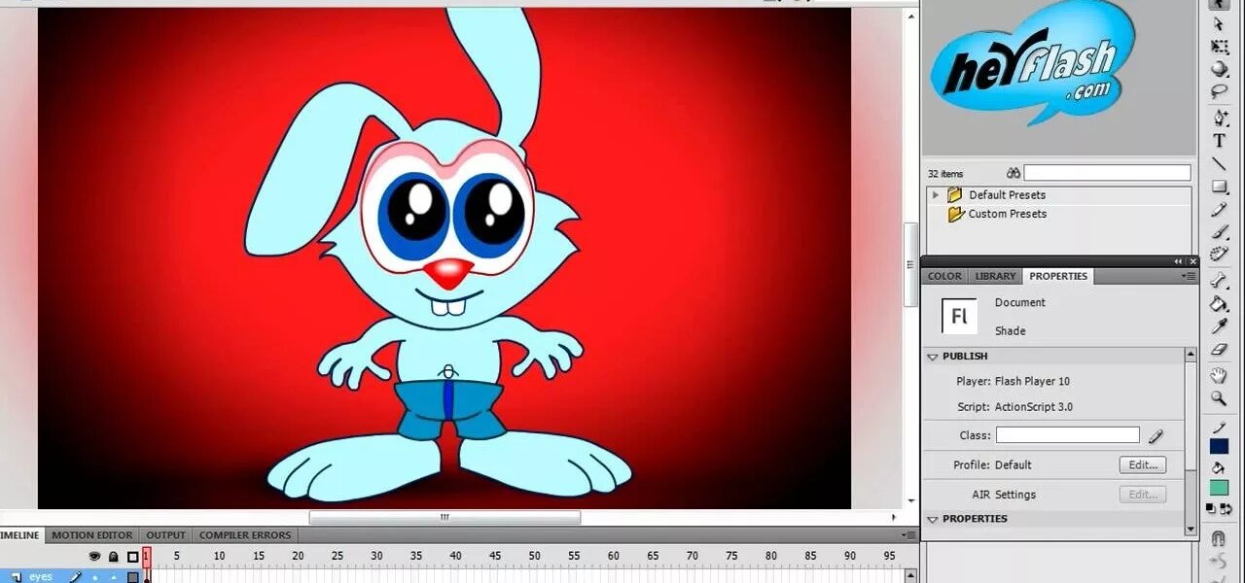Select Custom Presets row
Image resolution: width=1245 pixels, height=583 pixels.
tap(1060, 214)
